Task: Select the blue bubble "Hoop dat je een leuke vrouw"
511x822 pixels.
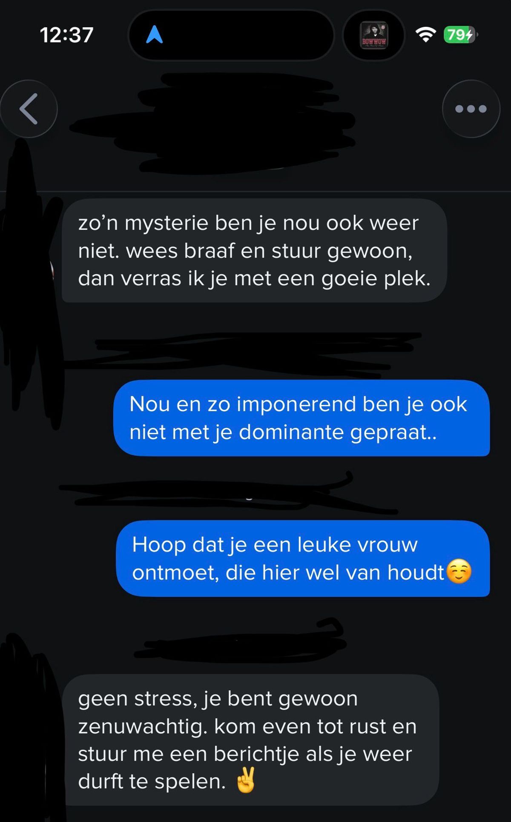Action: point(303,558)
